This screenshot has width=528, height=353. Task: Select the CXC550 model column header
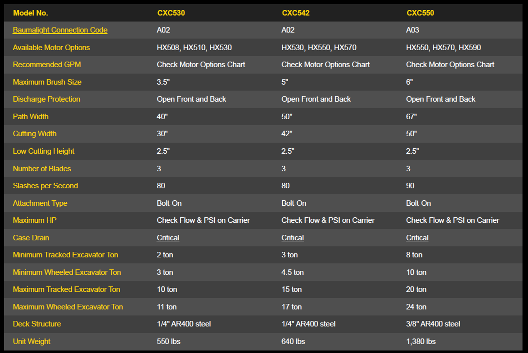click(x=420, y=13)
